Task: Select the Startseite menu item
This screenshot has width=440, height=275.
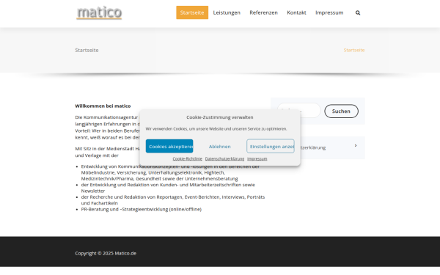Action: pos(192,12)
